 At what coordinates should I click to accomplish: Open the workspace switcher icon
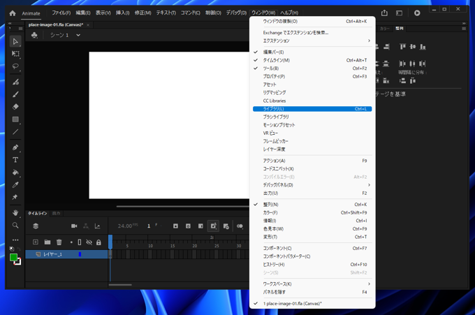pos(400,13)
